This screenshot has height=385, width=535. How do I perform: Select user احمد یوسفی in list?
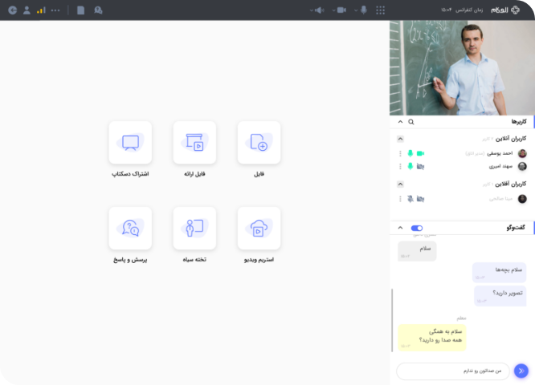click(462, 154)
